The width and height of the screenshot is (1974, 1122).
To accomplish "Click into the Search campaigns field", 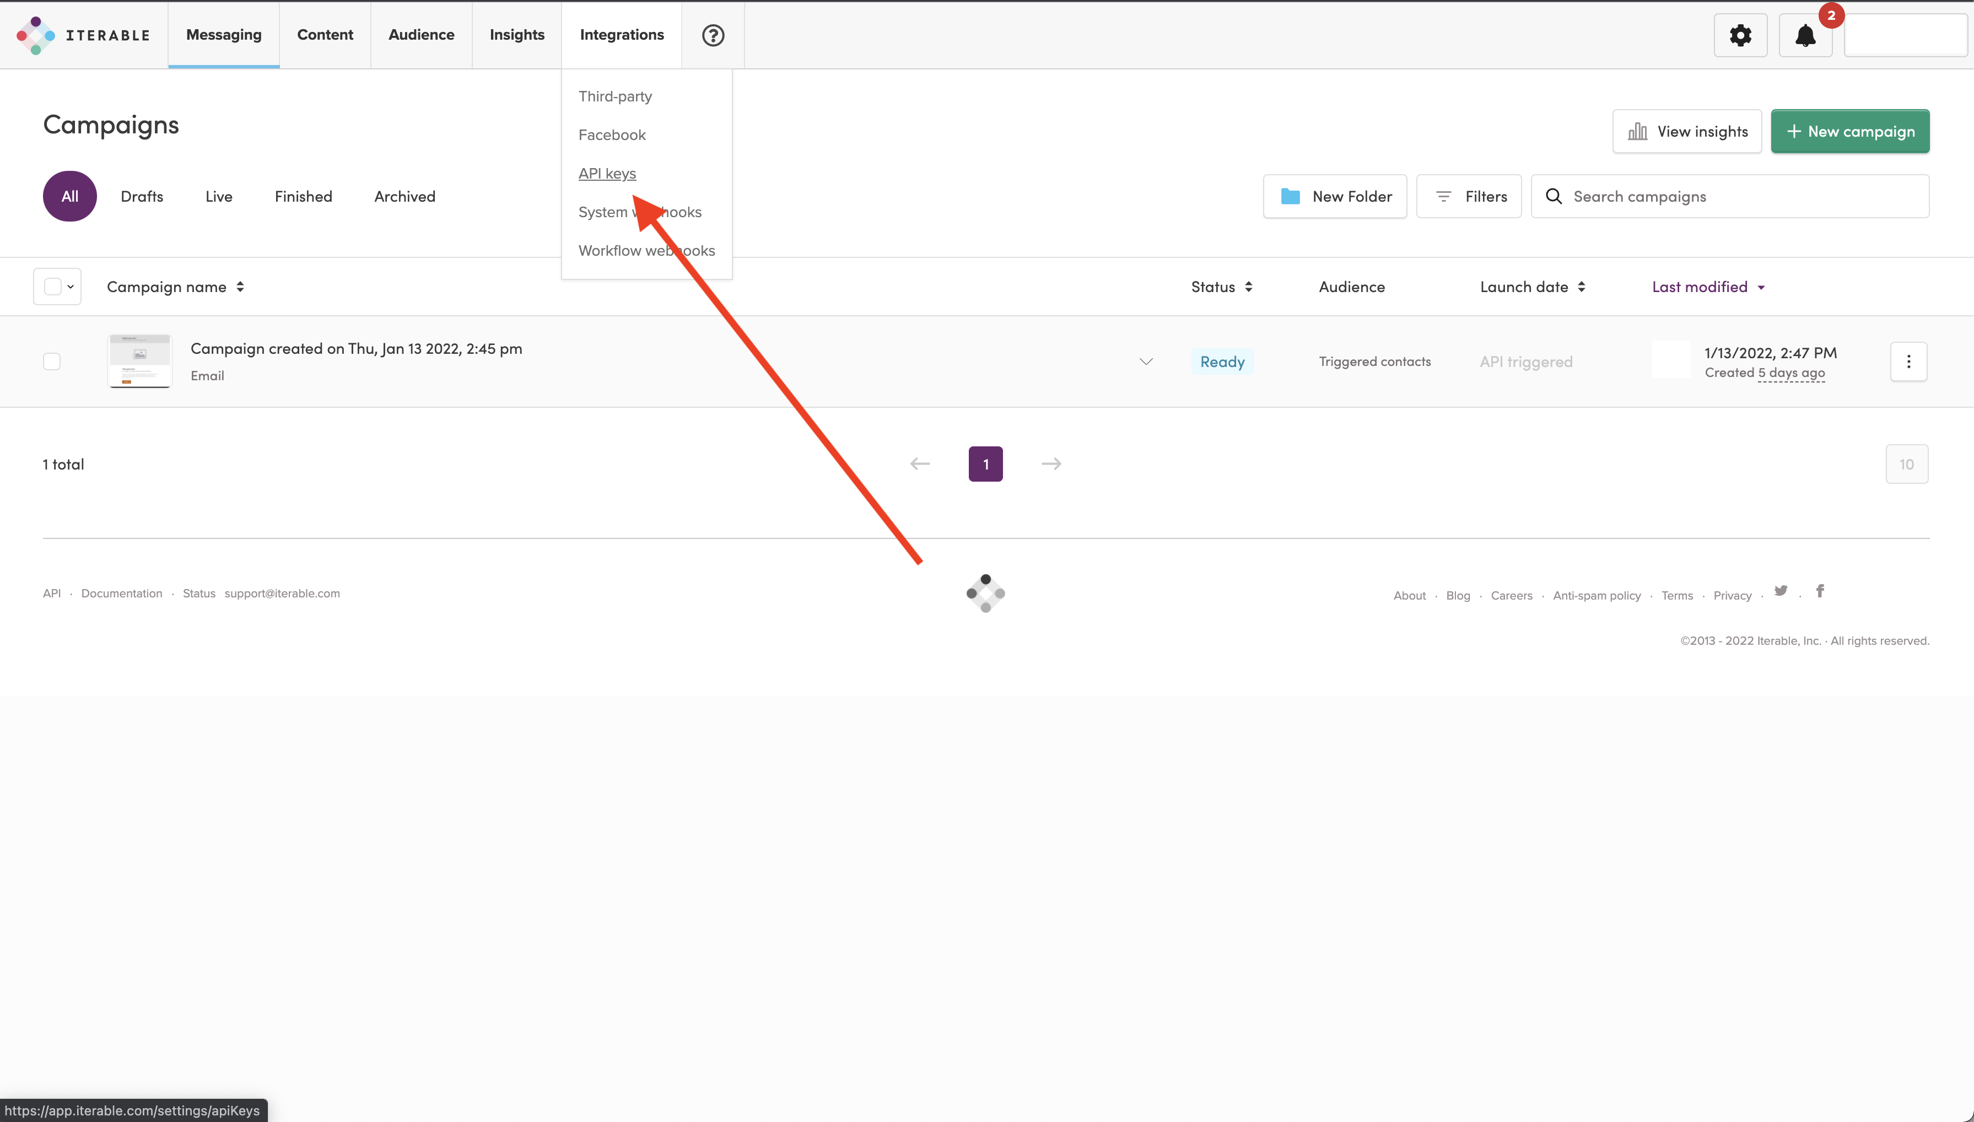I will pyautogui.click(x=1741, y=197).
